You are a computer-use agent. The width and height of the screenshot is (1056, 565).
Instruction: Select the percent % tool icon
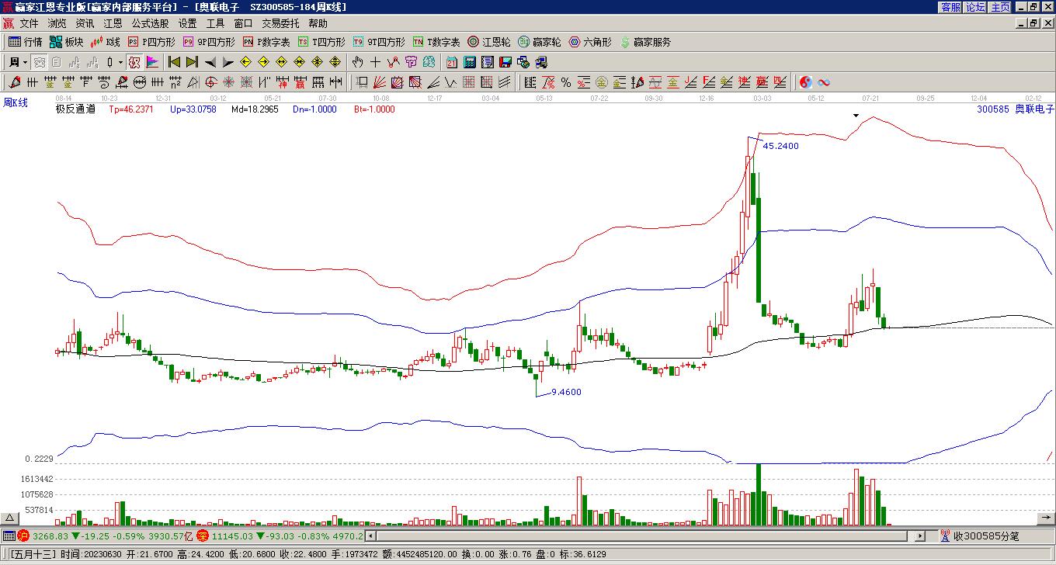(565, 82)
